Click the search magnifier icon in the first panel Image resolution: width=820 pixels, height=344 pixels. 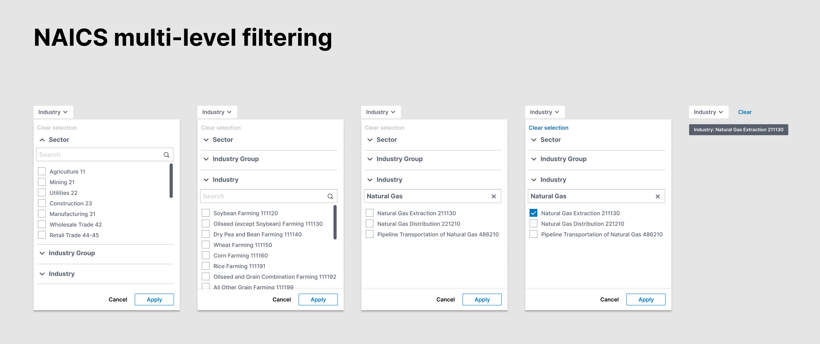pos(166,155)
